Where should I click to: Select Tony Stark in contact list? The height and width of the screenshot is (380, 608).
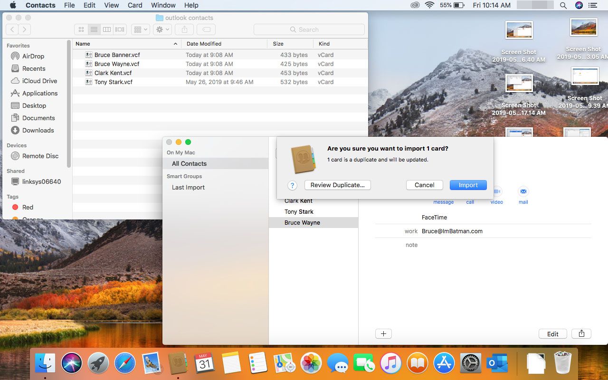pos(313,212)
